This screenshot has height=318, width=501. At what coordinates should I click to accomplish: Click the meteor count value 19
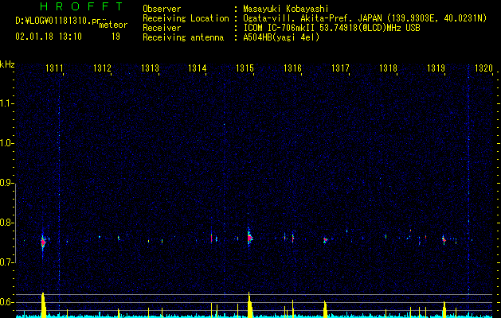tap(115, 37)
